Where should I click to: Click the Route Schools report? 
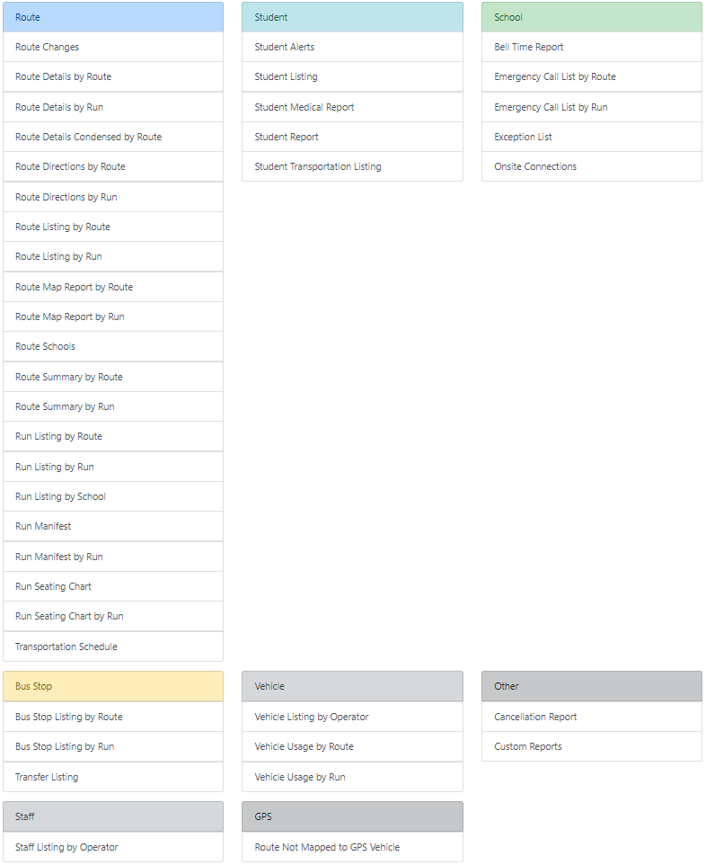pos(45,346)
